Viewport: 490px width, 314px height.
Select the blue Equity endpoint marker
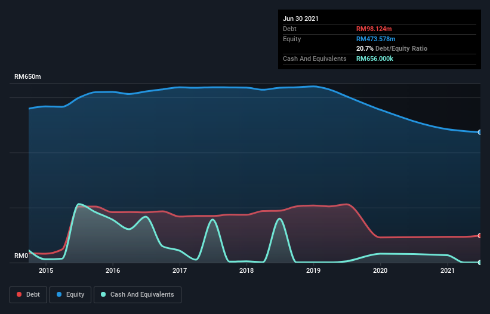click(480, 133)
